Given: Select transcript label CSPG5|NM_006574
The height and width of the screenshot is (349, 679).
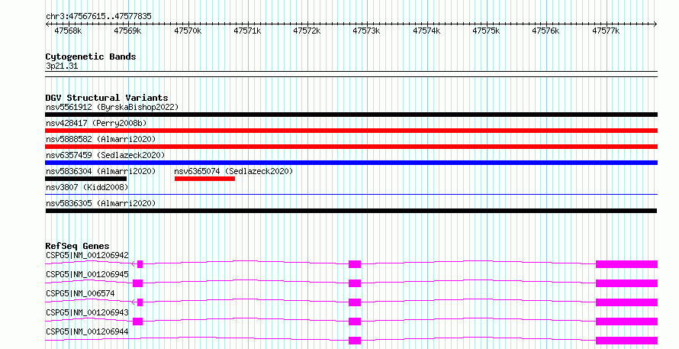Looking at the screenshot, I should pos(80,293).
